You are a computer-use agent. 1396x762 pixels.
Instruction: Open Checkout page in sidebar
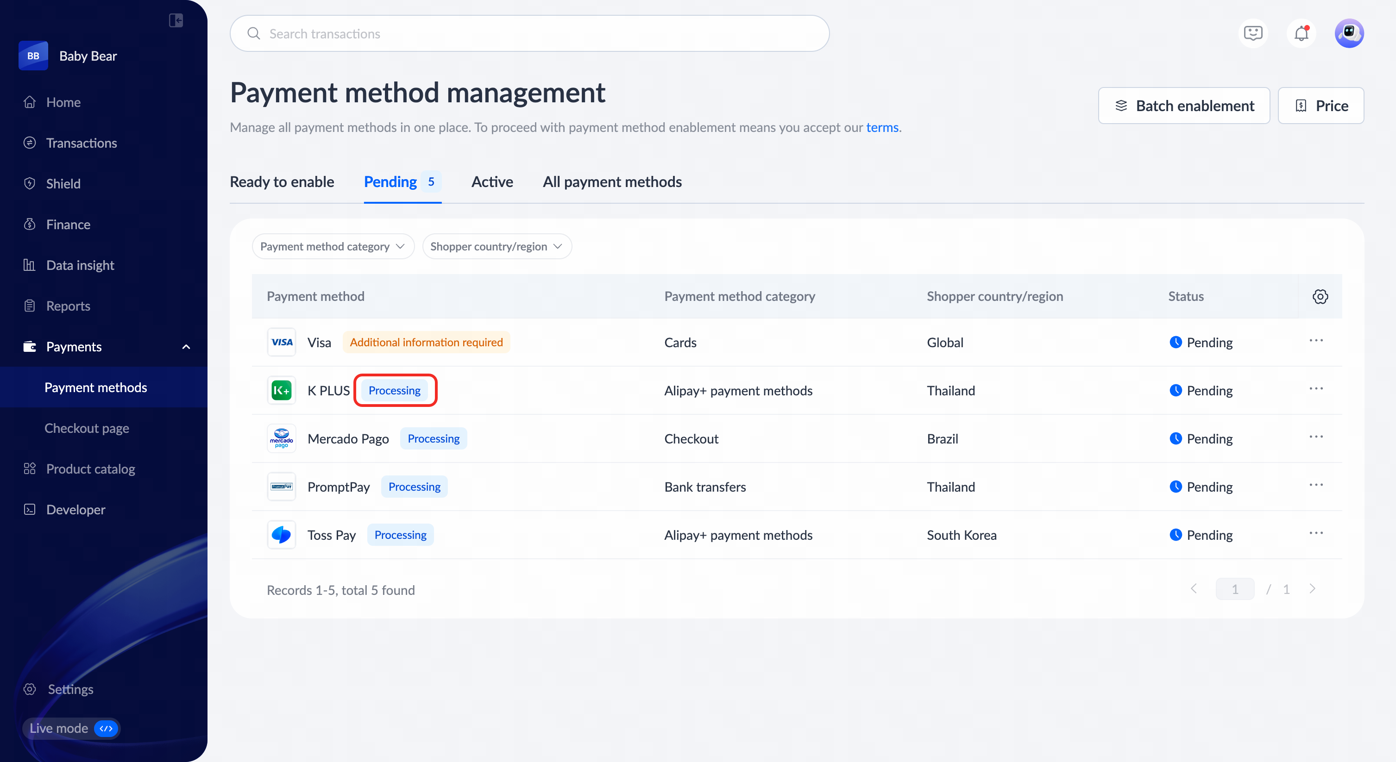pos(87,428)
